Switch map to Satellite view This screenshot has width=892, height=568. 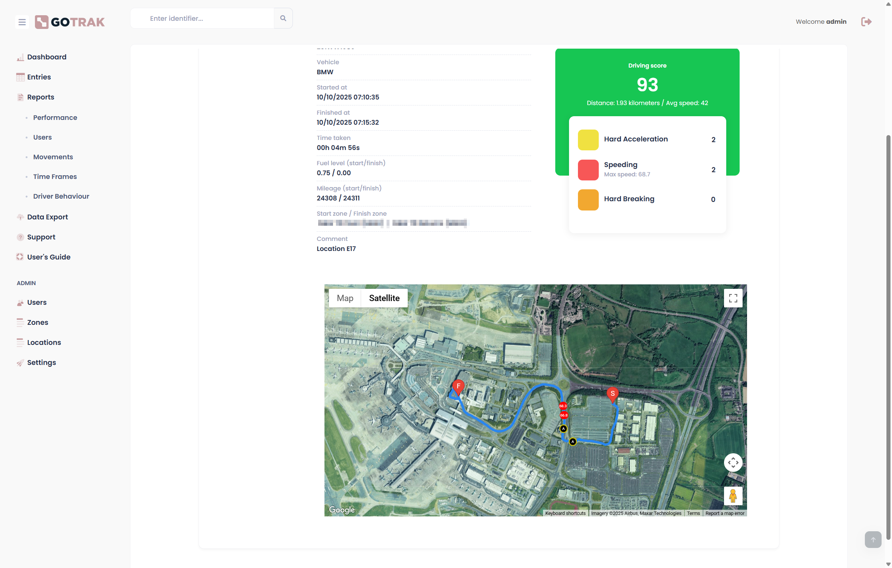(384, 298)
